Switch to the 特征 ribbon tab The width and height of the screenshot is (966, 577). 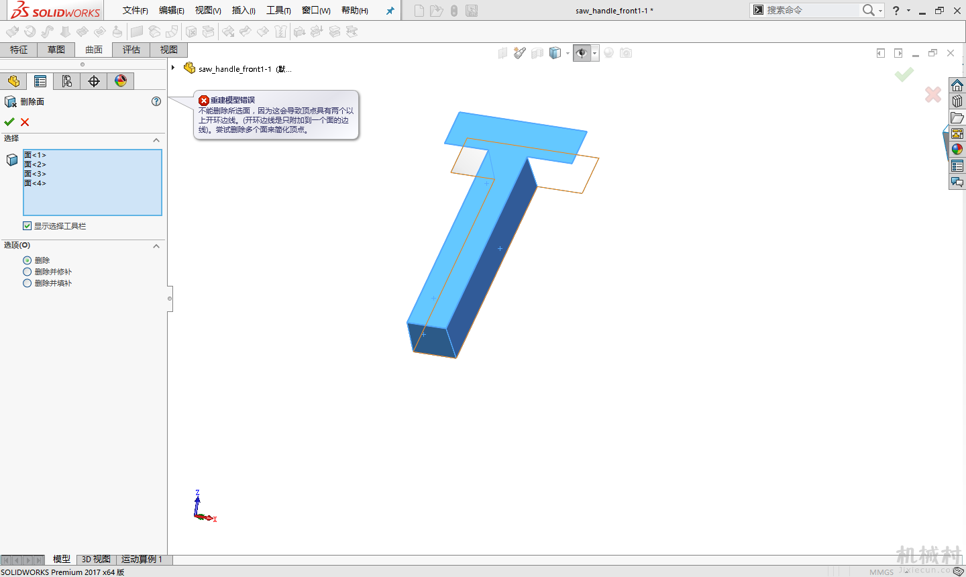pos(19,50)
